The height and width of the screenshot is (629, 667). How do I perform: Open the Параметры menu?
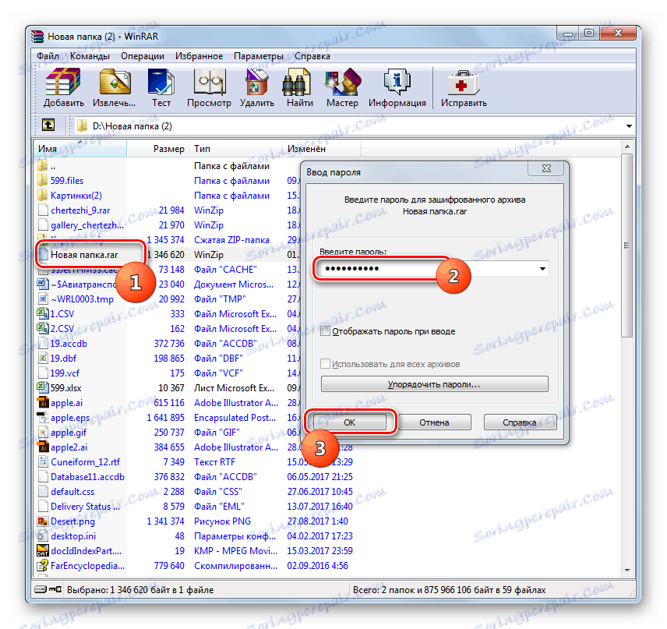tap(259, 56)
